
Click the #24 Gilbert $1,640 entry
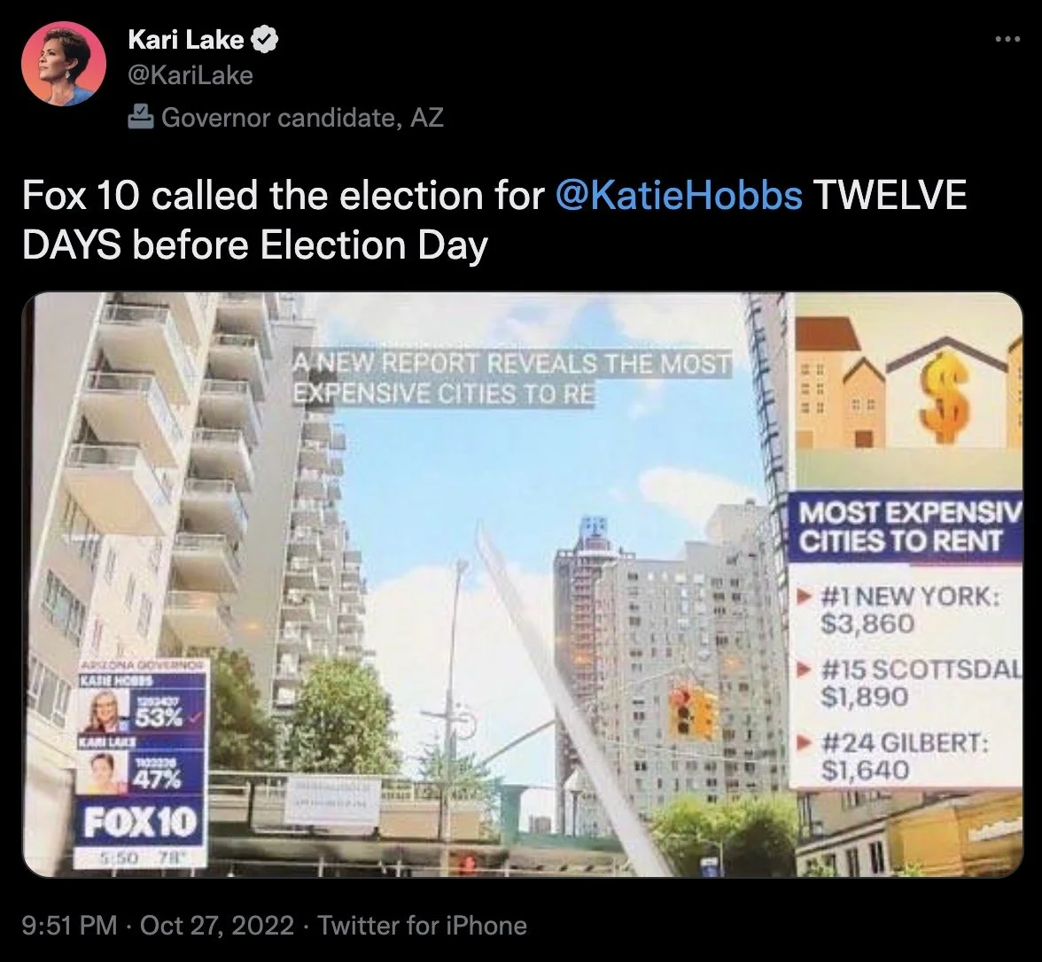point(901,756)
